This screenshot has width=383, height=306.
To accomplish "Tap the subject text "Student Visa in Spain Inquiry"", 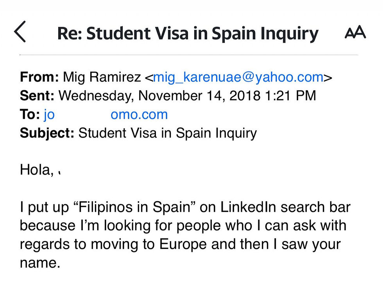I will tap(168, 133).
